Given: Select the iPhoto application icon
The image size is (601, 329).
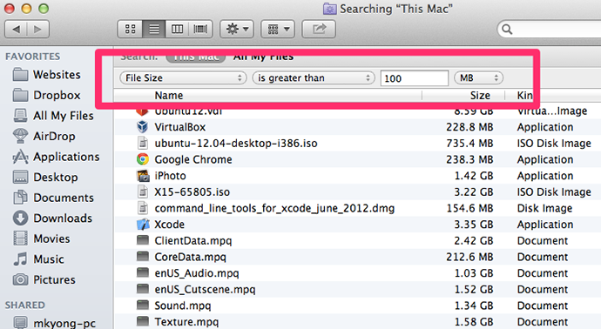Looking at the screenshot, I should pyautogui.click(x=143, y=176).
